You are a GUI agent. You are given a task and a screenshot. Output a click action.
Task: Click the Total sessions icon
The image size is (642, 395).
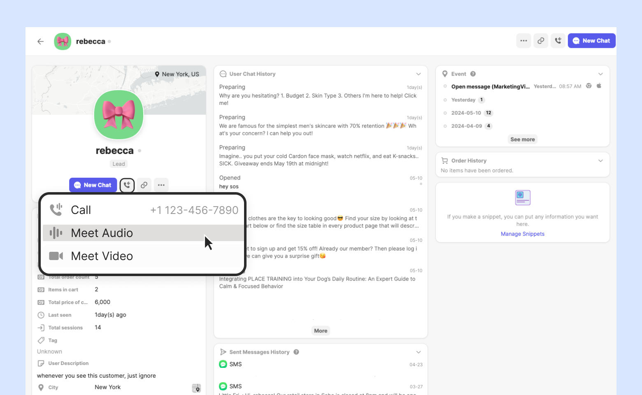pos(41,328)
